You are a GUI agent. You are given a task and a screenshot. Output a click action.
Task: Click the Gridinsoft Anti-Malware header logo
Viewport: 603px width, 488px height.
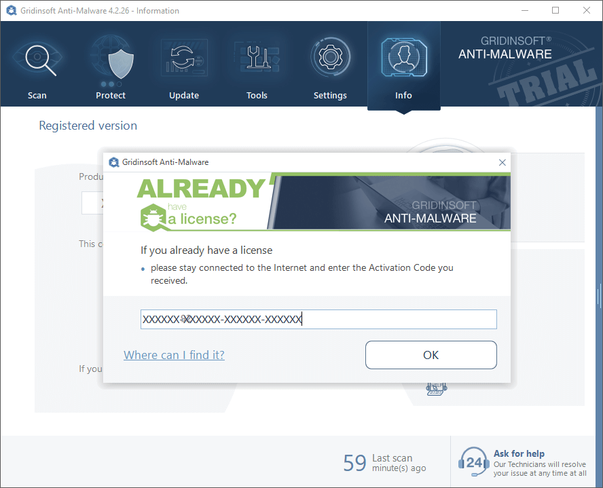505,48
